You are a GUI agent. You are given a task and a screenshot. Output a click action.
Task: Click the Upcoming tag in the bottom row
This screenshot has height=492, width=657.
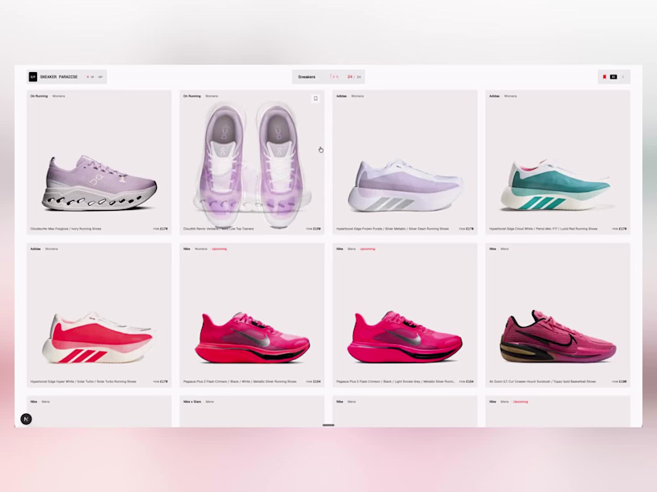click(521, 402)
